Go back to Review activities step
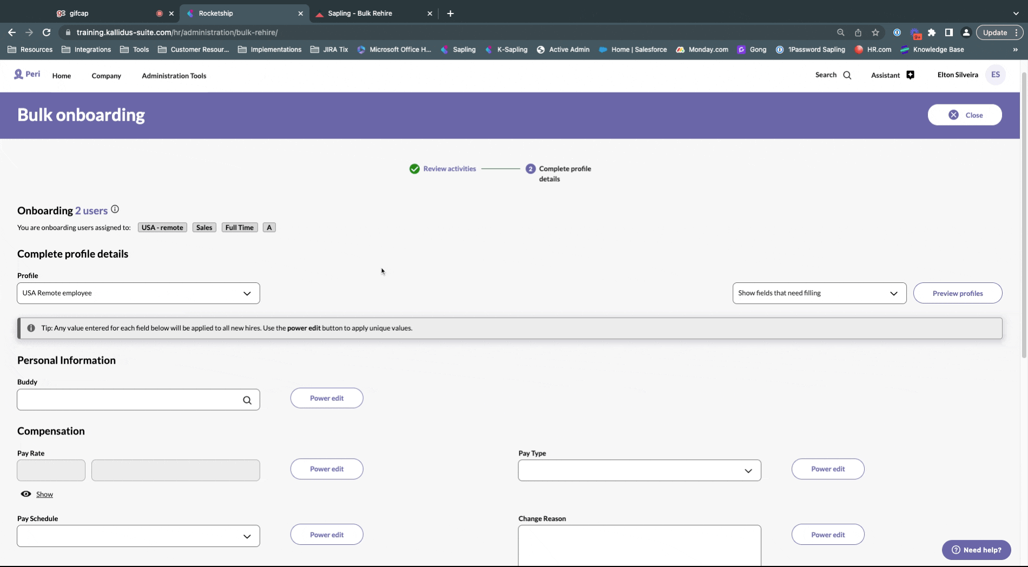 coord(449,169)
